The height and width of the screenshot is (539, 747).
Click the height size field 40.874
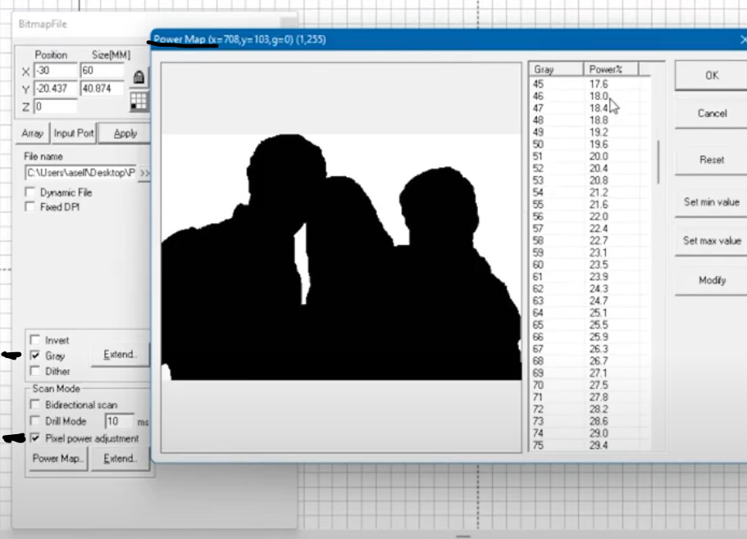[102, 88]
